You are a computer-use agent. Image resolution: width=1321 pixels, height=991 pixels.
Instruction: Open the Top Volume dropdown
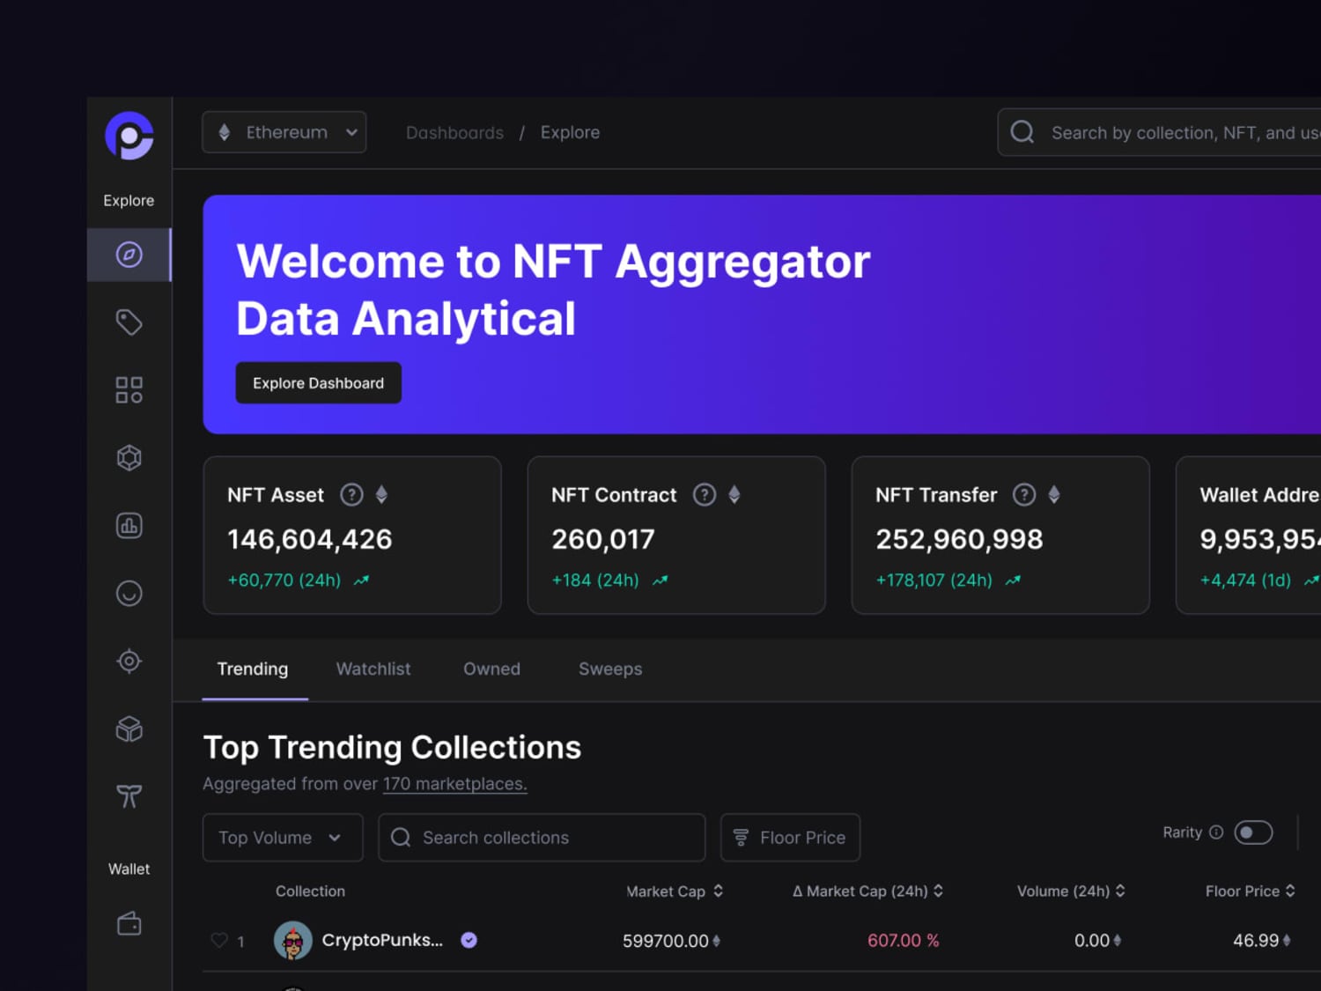click(x=283, y=838)
